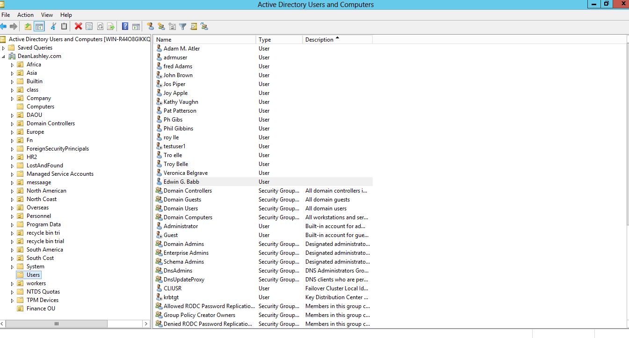Image resolution: width=629 pixels, height=338 pixels.
Task: Select the Administrator user account
Action: (181, 226)
